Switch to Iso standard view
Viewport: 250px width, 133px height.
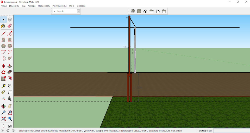point(133,11)
